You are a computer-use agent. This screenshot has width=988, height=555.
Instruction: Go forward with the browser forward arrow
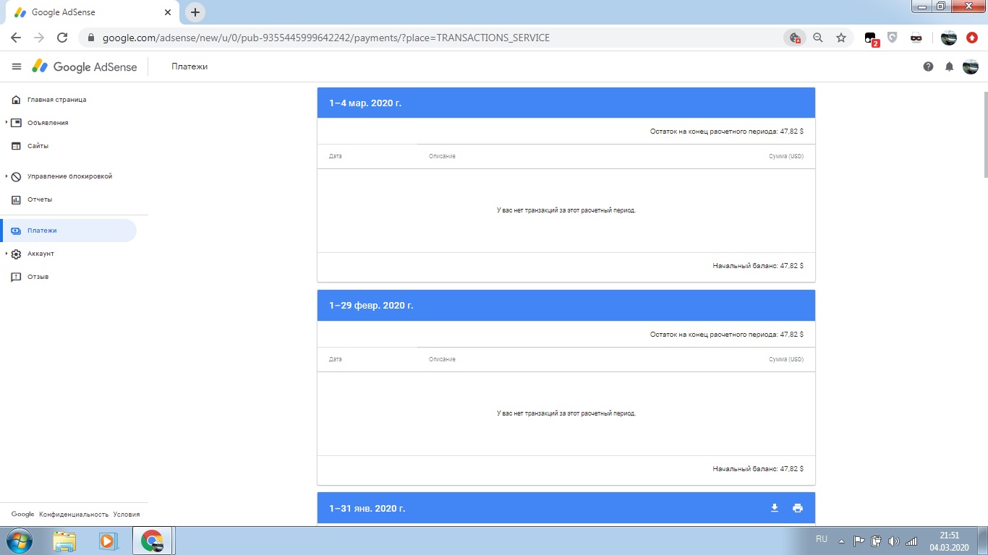(39, 38)
